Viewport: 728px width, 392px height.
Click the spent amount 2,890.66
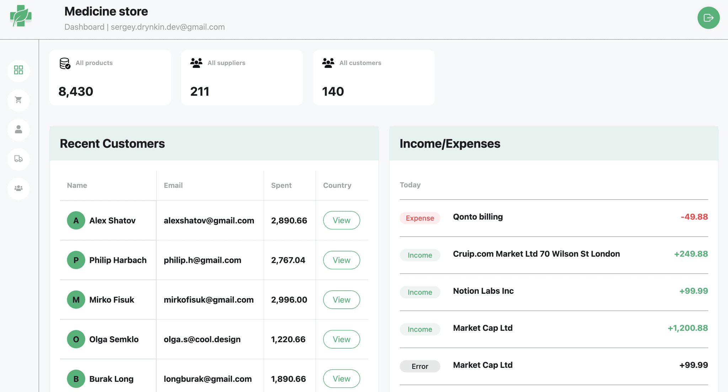289,221
